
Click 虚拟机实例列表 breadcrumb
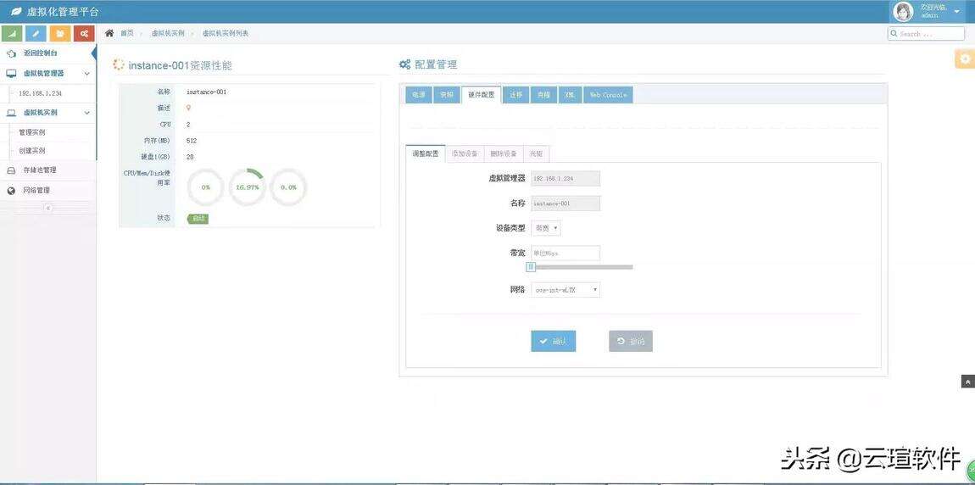[x=226, y=33]
